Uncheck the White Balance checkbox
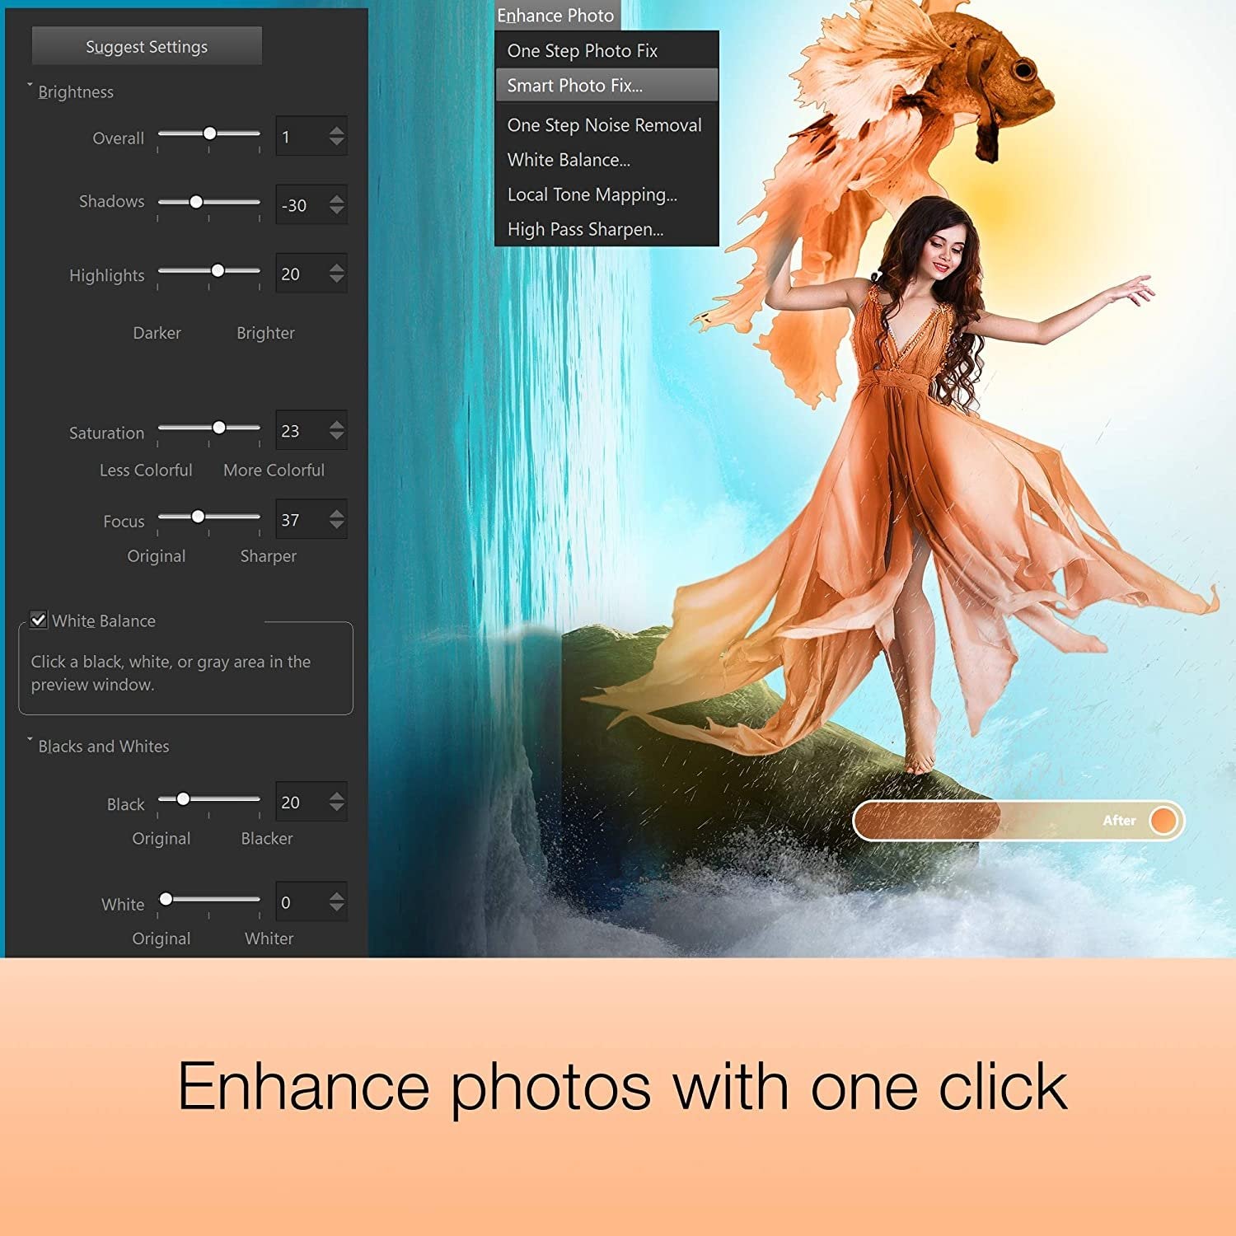Screen dimensions: 1236x1236 pos(39,620)
